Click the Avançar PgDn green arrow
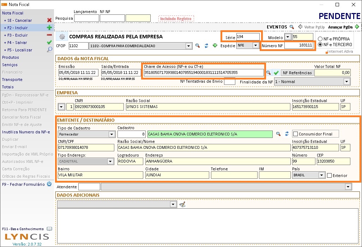Viewport: 362px width, 247px height. [357, 27]
